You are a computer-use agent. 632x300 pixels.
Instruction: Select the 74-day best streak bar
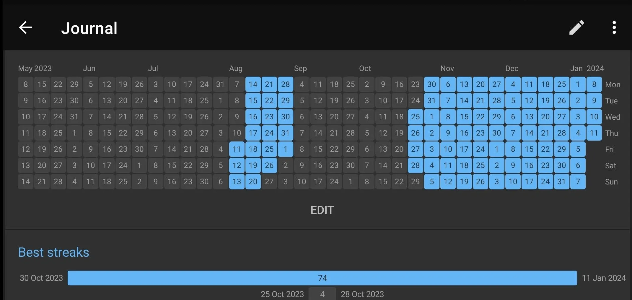322,278
